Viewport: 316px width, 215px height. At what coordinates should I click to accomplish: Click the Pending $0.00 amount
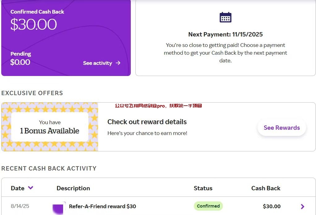pos(20,62)
